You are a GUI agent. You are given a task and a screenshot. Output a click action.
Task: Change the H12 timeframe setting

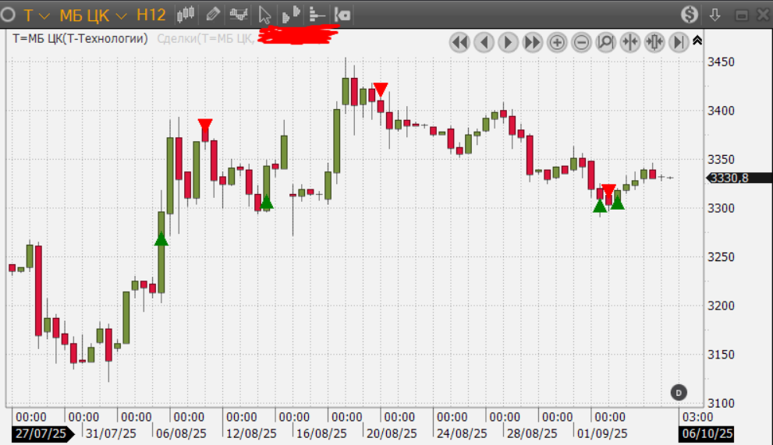[151, 15]
